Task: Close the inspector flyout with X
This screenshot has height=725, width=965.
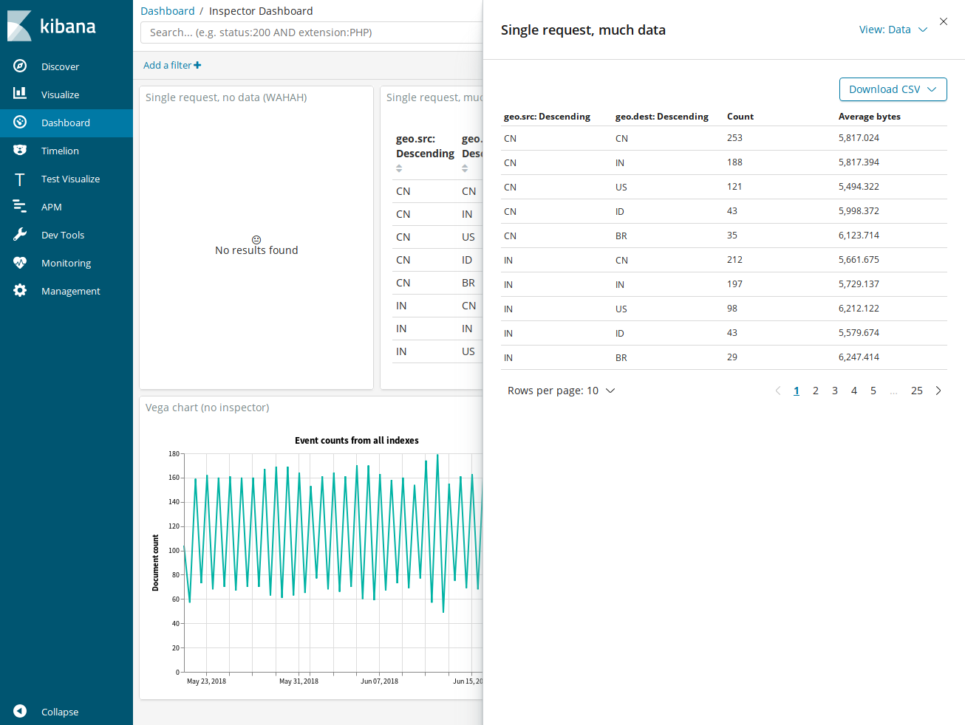Action: point(944,21)
